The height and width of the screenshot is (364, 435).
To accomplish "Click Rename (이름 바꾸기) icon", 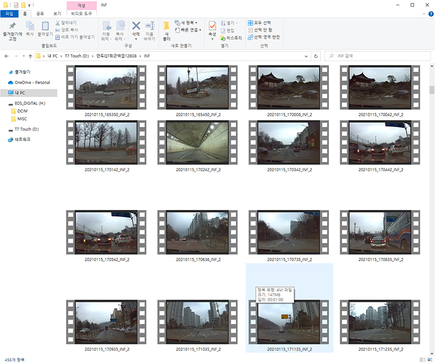I will 150,31.
